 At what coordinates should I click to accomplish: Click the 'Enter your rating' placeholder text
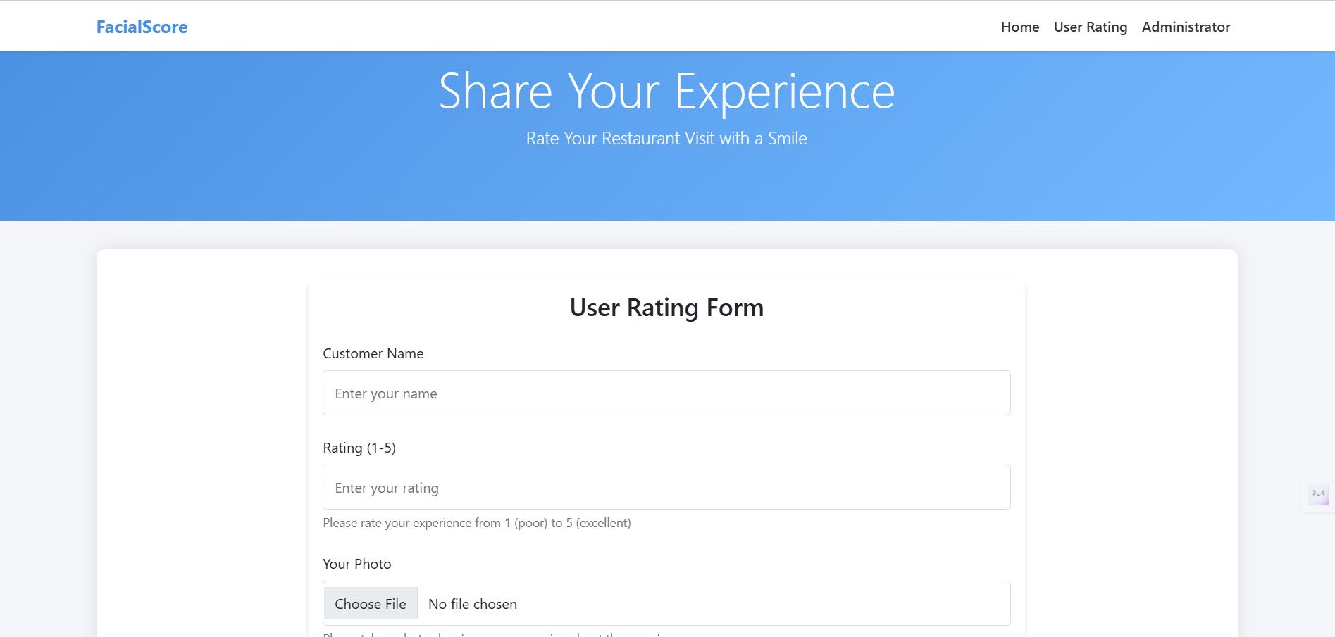click(387, 488)
